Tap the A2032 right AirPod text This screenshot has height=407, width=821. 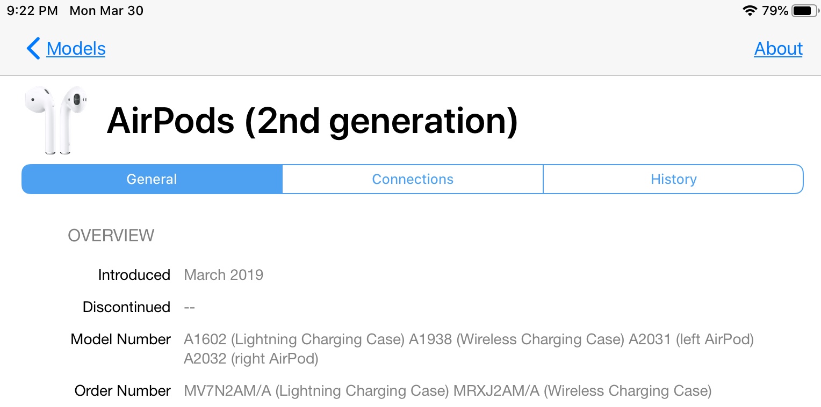[251, 359]
